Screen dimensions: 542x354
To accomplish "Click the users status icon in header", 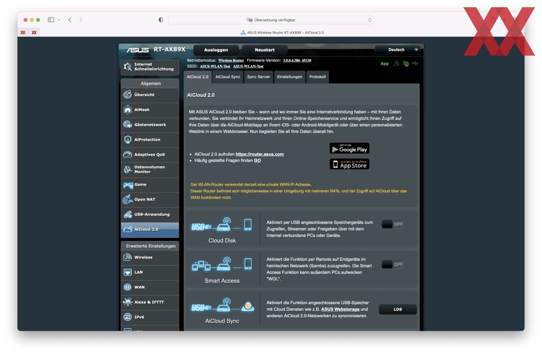I will [397, 63].
